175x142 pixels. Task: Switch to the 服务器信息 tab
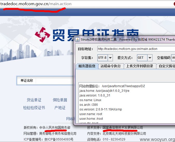pyautogui.click(x=87, y=66)
